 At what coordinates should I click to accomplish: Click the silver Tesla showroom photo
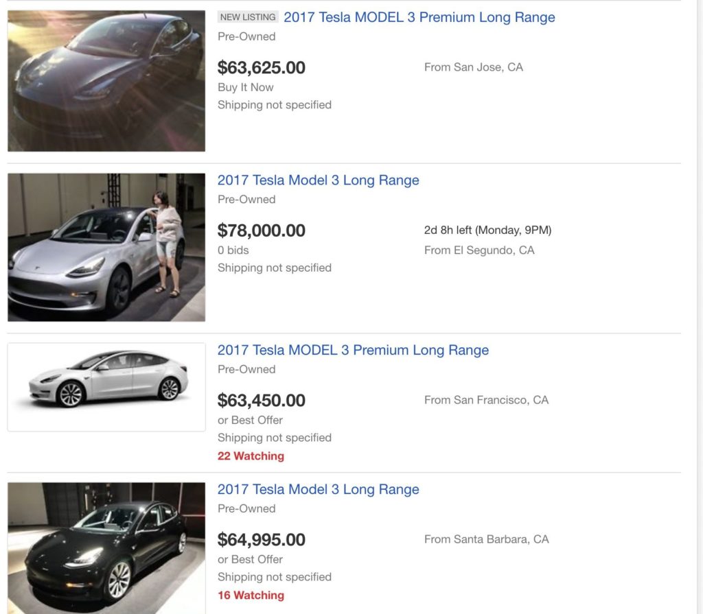(105, 247)
